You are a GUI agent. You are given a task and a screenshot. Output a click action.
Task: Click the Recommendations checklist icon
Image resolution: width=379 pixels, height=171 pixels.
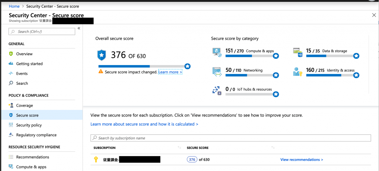[11, 157]
